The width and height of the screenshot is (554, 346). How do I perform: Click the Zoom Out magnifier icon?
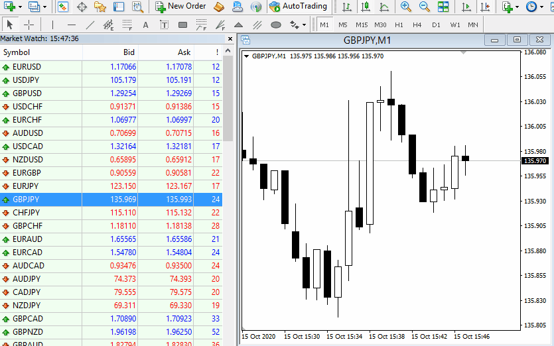pyautogui.click(x=424, y=7)
